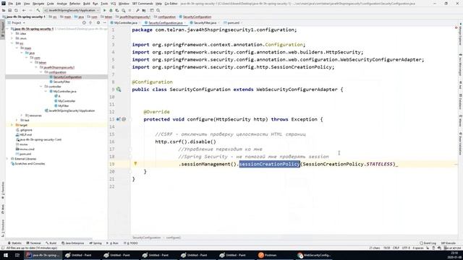Screen dimensions: 463x260
Task: Click the 4 spaces indent status entry
Action: tap(418, 248)
